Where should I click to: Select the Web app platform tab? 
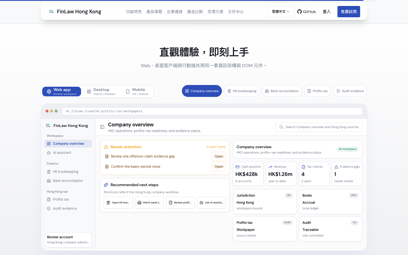(62, 92)
